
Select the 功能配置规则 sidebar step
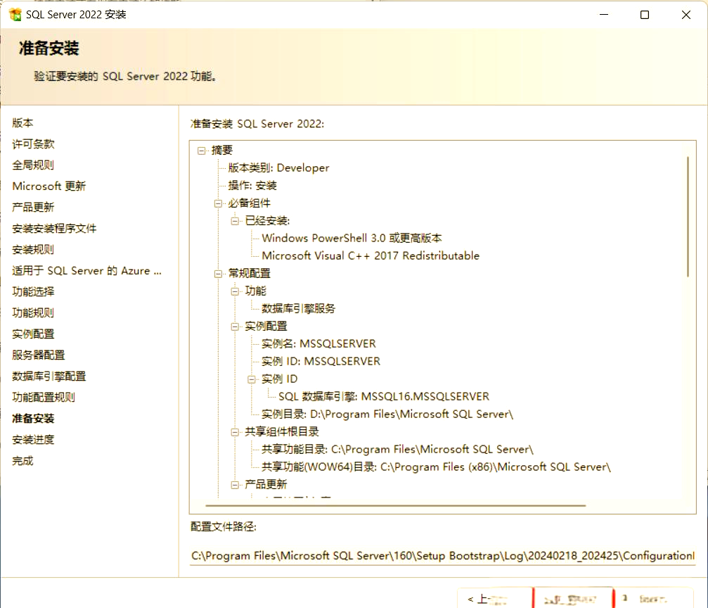[x=44, y=398]
